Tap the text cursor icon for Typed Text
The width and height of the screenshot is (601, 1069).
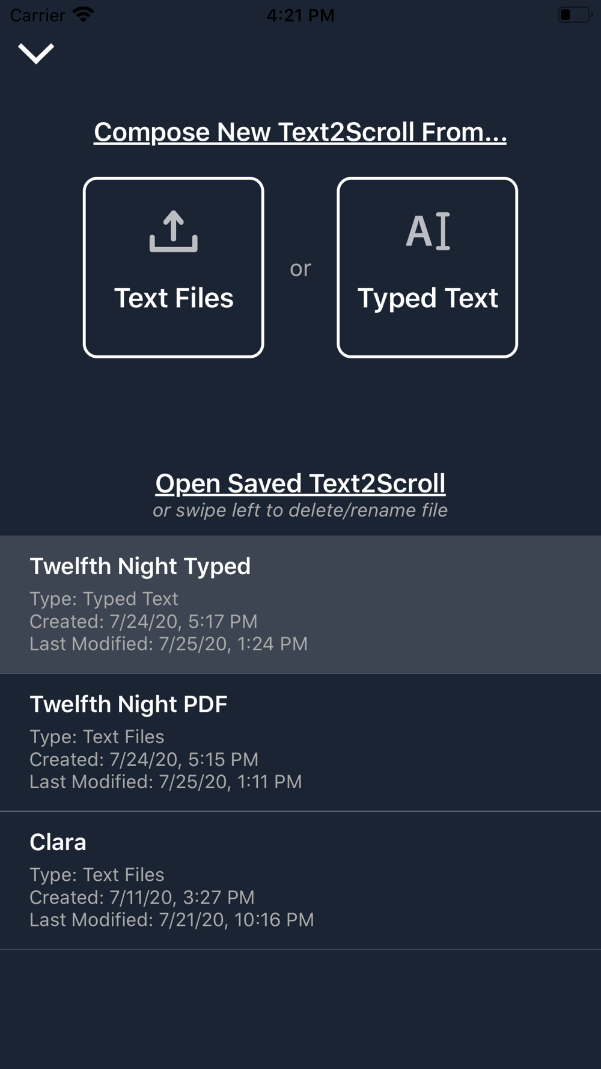coord(428,231)
